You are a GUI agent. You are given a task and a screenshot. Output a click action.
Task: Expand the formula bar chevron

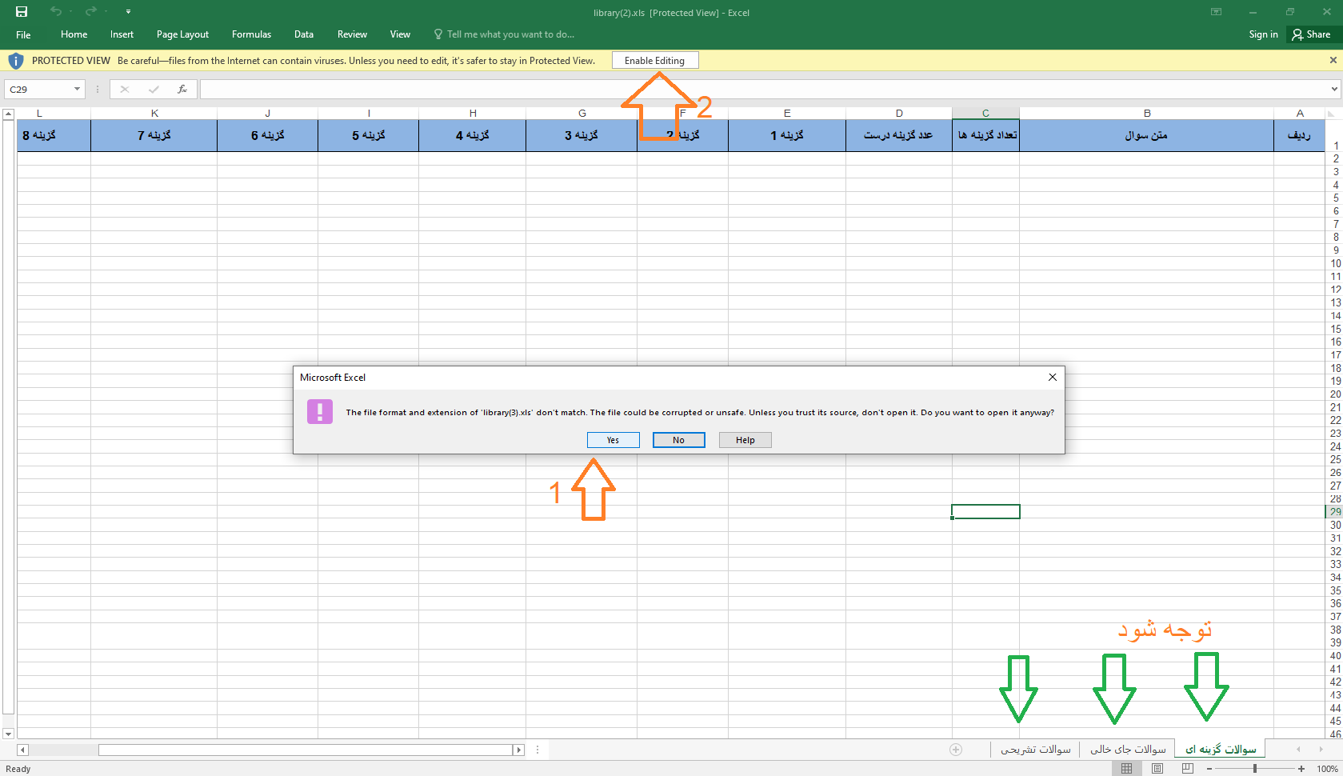(1334, 90)
